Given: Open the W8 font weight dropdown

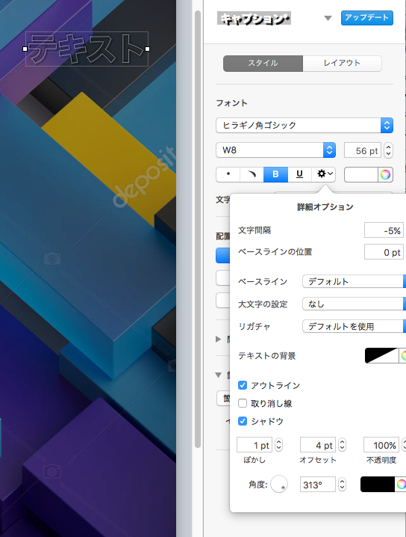Looking at the screenshot, I should (x=275, y=150).
